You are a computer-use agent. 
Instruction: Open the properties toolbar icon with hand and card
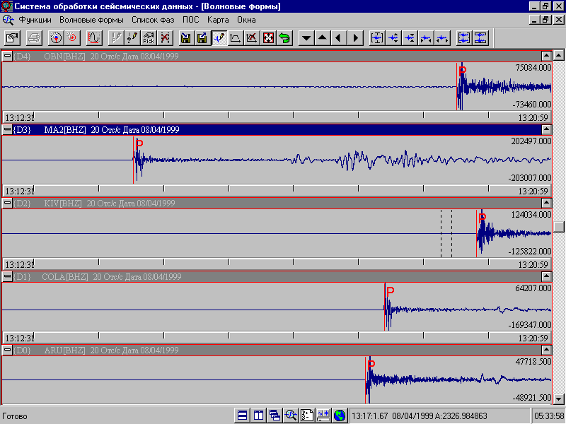coord(13,38)
